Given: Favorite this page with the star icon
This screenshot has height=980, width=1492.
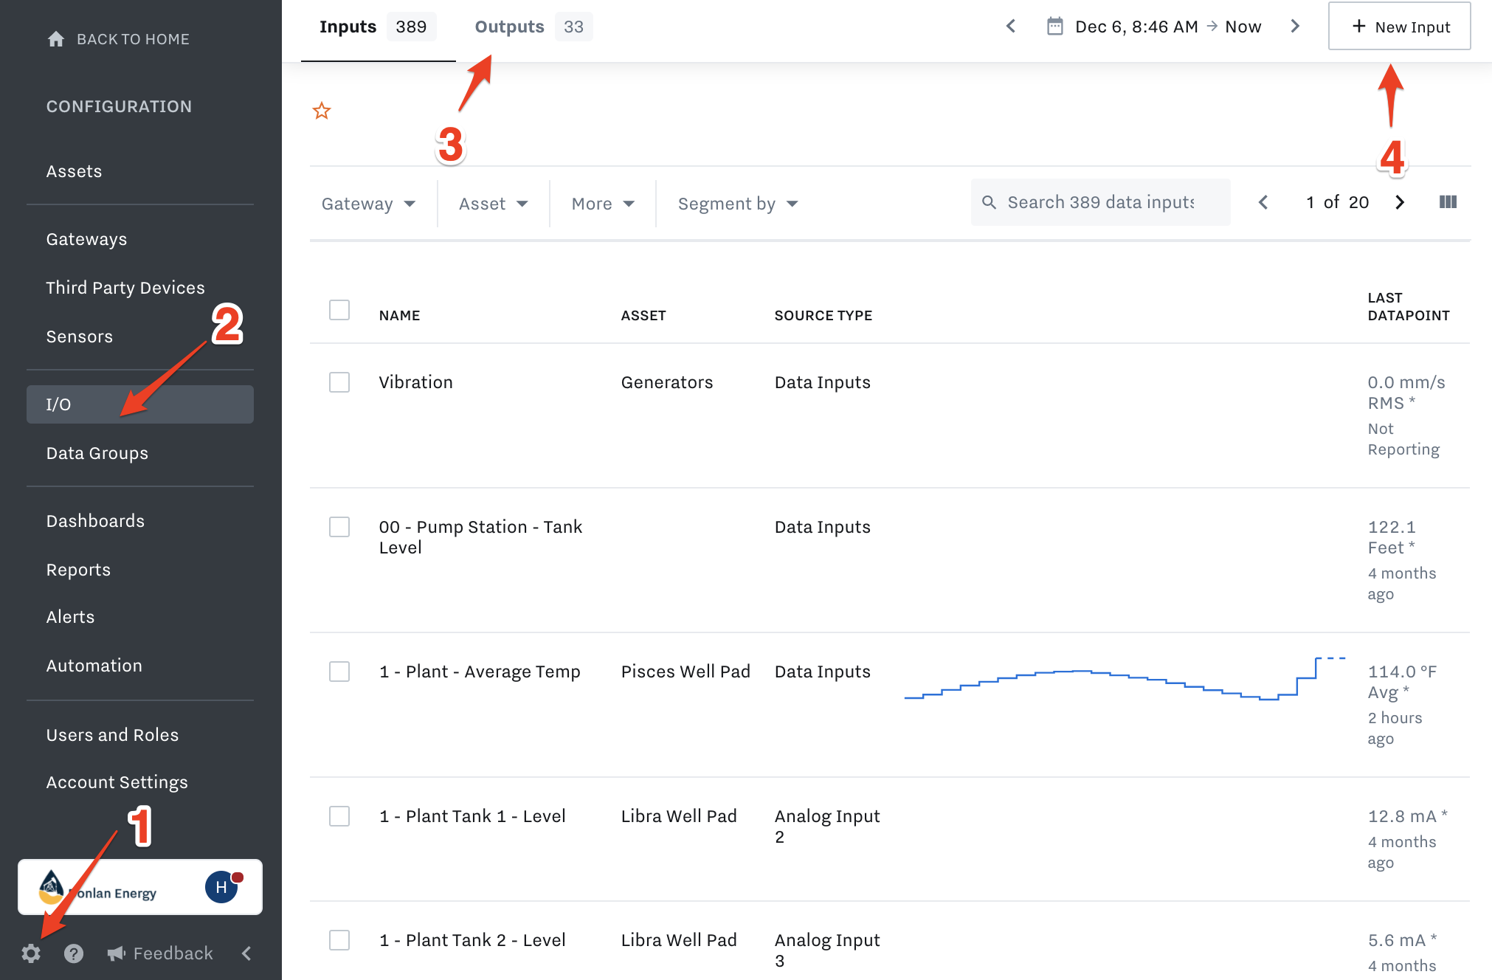Looking at the screenshot, I should tap(322, 111).
